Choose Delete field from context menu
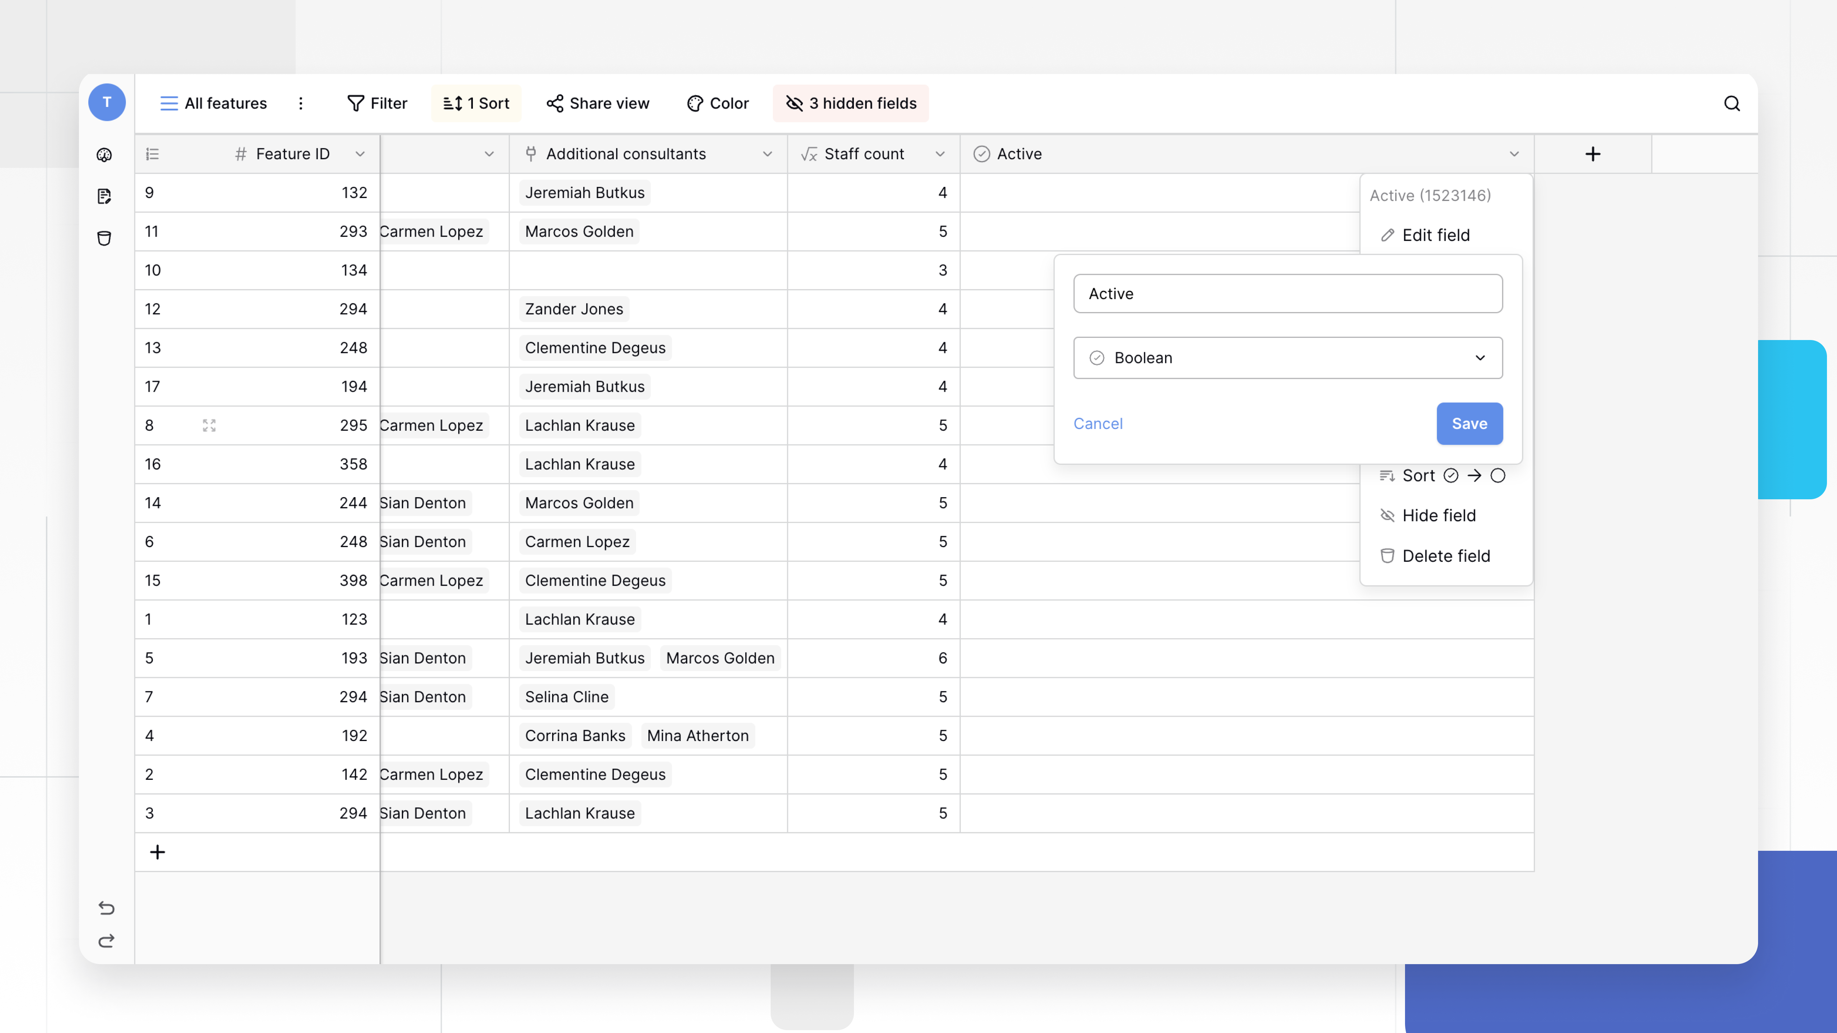Screen dimensions: 1837x1033 coord(1446,556)
